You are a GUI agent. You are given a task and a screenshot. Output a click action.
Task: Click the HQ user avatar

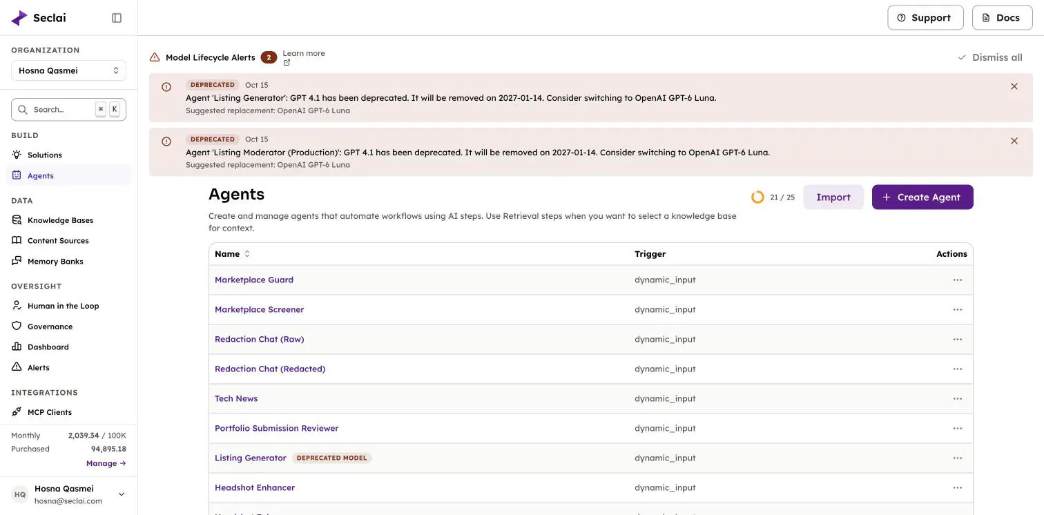click(20, 494)
